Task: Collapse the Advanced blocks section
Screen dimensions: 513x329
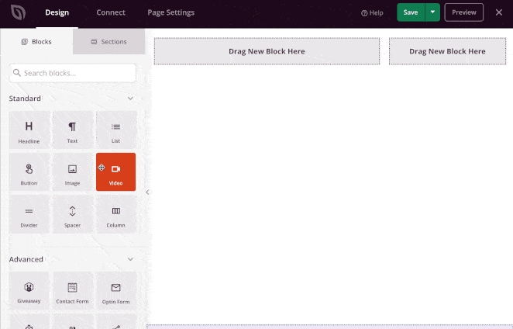Action: coord(130,259)
